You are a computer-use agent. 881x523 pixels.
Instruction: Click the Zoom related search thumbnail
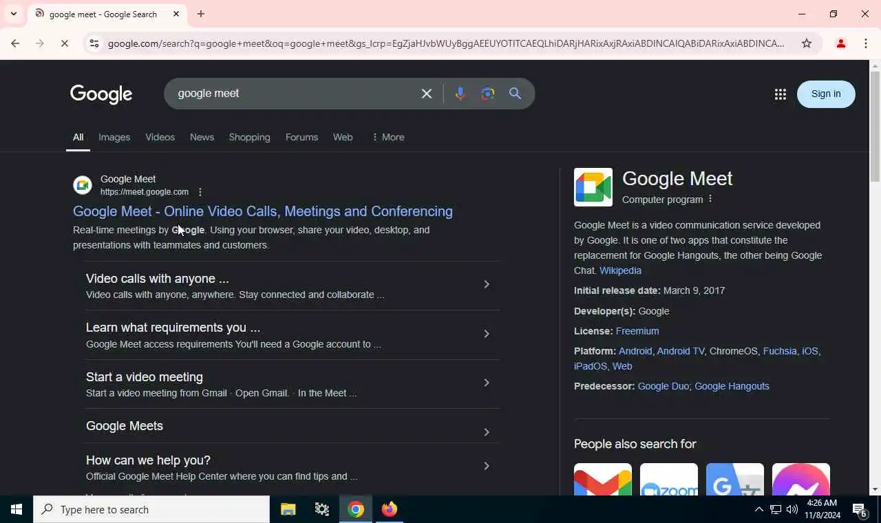pyautogui.click(x=669, y=480)
